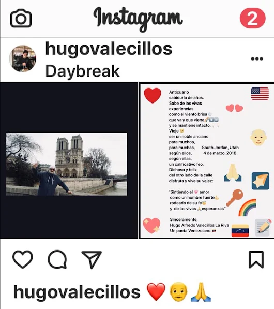Tap the heart like button below post

[23, 259]
